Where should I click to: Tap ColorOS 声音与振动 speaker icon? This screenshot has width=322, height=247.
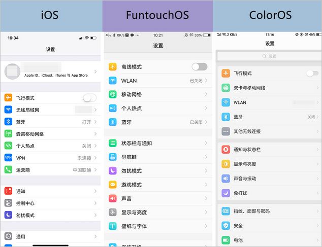pos(226,179)
